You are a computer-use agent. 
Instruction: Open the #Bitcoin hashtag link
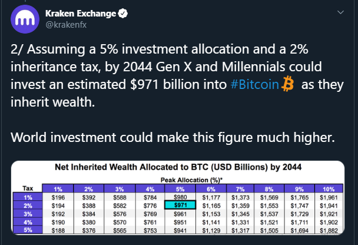pyautogui.click(x=256, y=85)
